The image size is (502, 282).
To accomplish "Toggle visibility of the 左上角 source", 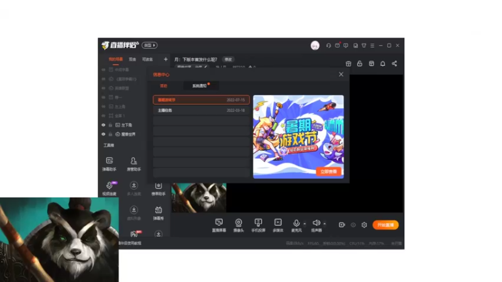I will click(x=104, y=107).
